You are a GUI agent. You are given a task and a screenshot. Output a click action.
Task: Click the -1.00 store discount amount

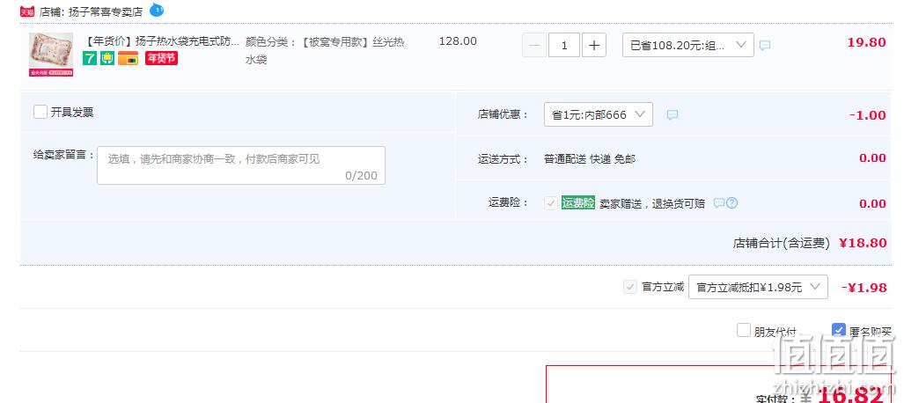click(x=868, y=115)
